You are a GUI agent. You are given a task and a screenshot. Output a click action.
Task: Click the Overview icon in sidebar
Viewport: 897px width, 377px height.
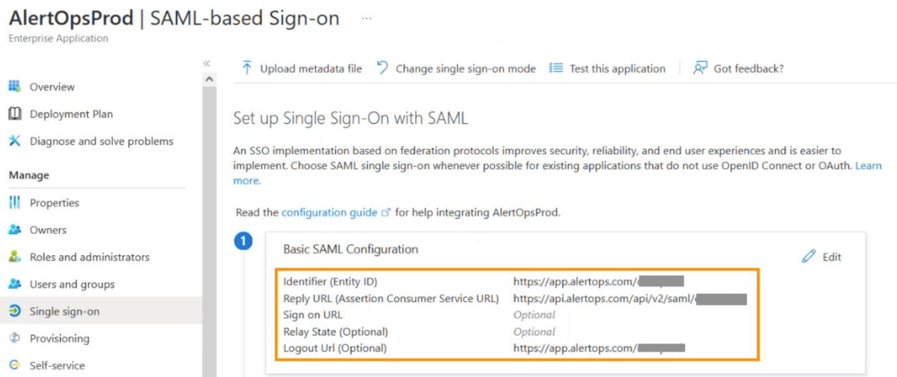point(14,87)
